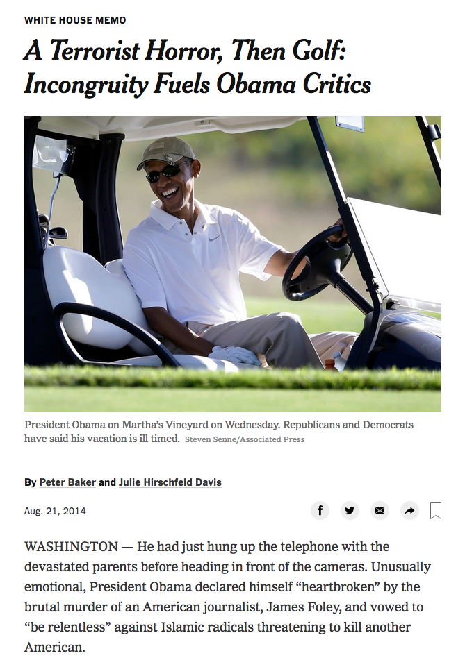Image resolution: width=465 pixels, height=667 pixels.
Task: Click the photo caption about Martha's Vineyard
Action: (219, 431)
